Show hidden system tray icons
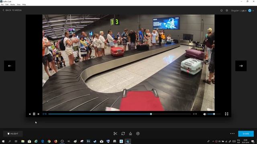257x144 pixels. point(213,141)
